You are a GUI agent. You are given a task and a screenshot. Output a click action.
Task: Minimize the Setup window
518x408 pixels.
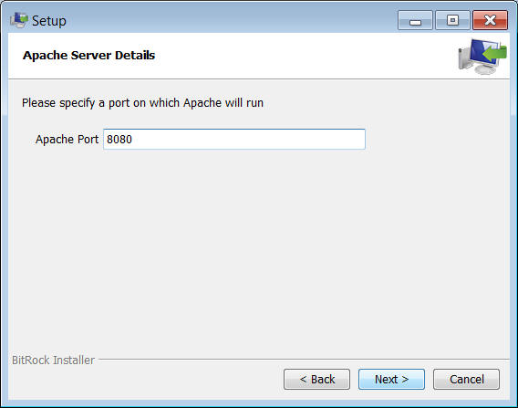tap(415, 20)
